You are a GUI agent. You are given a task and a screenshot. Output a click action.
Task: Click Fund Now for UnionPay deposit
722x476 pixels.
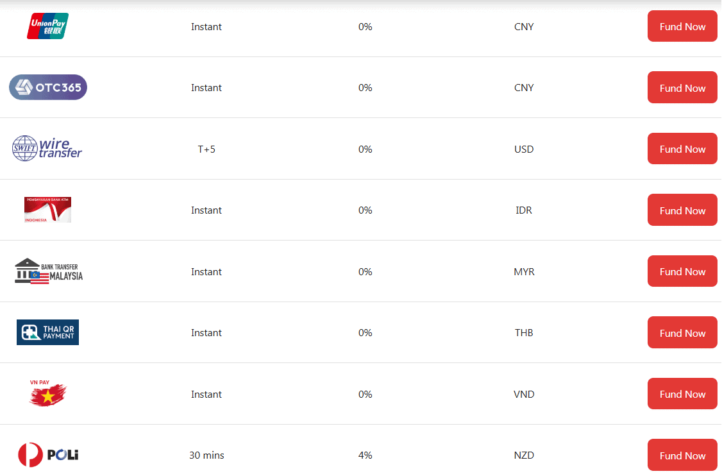click(682, 26)
